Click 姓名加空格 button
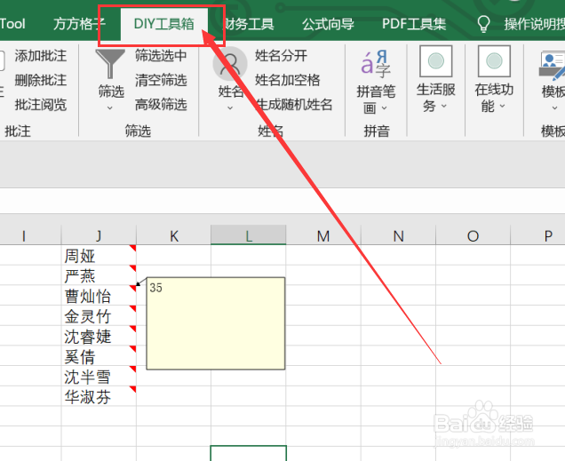The image size is (565, 461). (288, 80)
